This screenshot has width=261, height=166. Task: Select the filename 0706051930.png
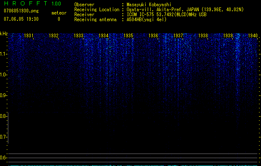point(21,11)
